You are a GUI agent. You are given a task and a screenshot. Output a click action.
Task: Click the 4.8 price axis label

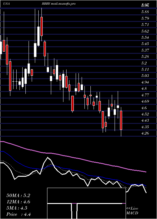pyautogui.click(x=144, y=89)
